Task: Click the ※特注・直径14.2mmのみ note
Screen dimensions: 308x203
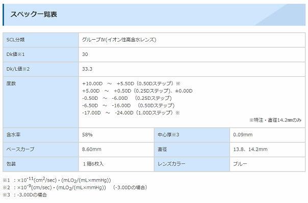Action: tap(275, 120)
